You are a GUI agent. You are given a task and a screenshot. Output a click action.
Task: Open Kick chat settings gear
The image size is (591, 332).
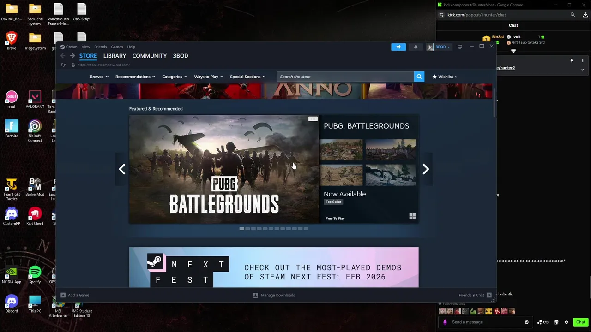pos(567,322)
